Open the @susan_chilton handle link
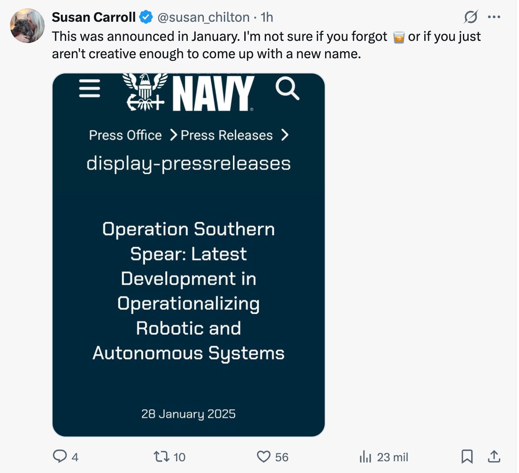 [203, 17]
